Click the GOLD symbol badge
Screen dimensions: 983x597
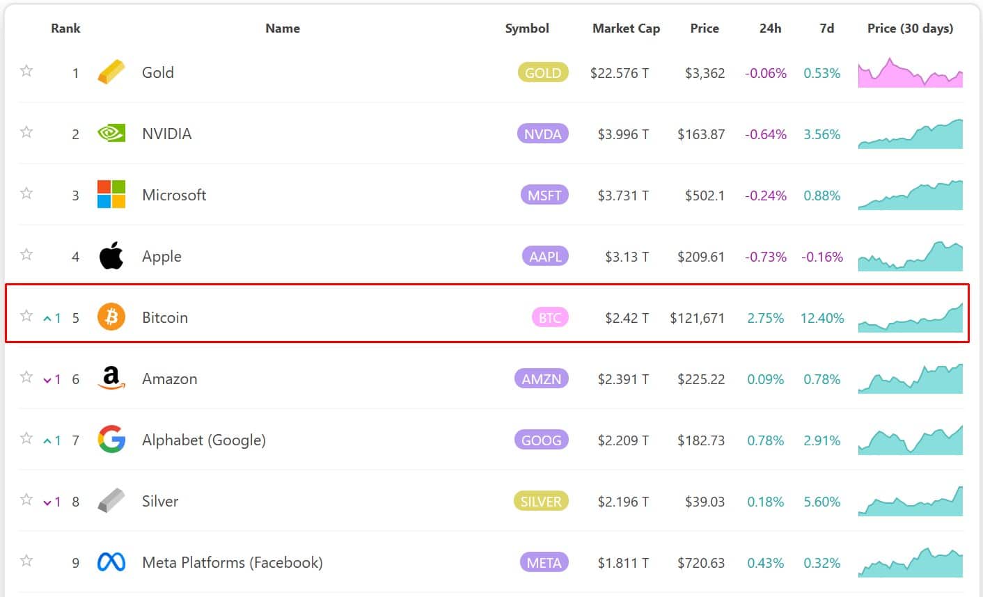click(543, 72)
